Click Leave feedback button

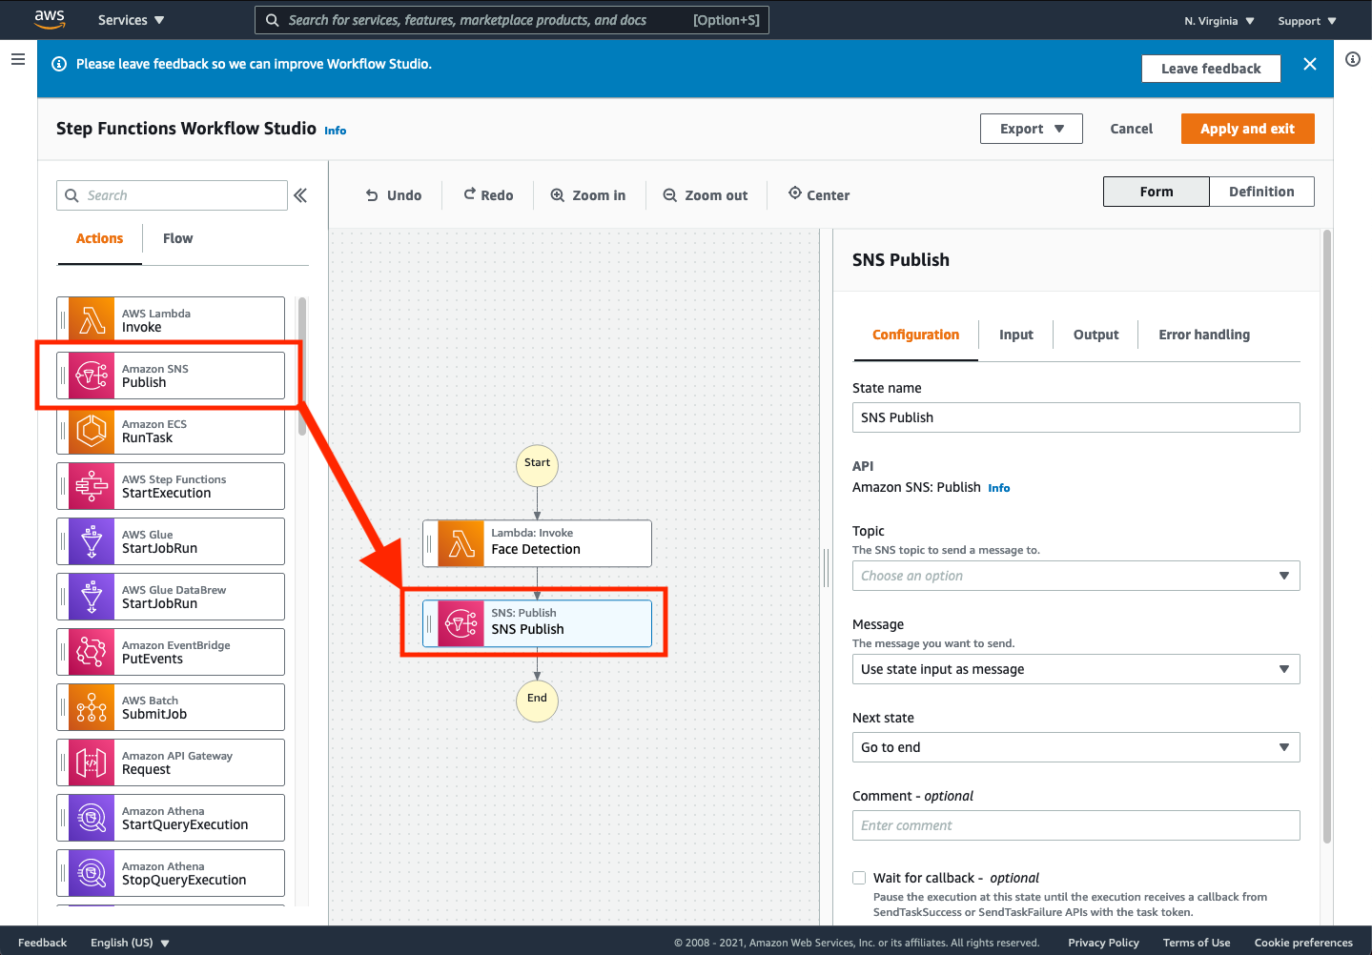tap(1211, 69)
